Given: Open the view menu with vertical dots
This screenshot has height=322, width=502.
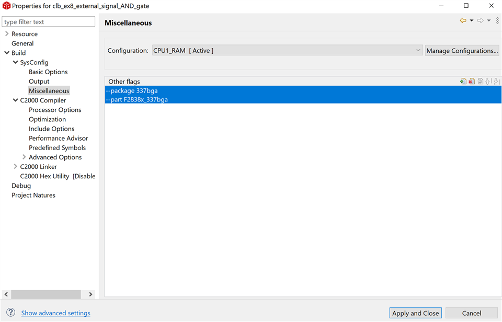Looking at the screenshot, I should tap(497, 20).
